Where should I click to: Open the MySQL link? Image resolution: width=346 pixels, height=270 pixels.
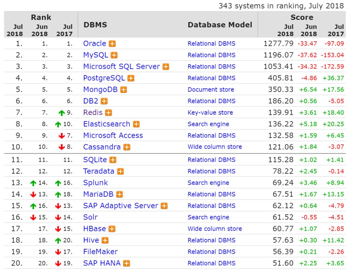(x=96, y=55)
